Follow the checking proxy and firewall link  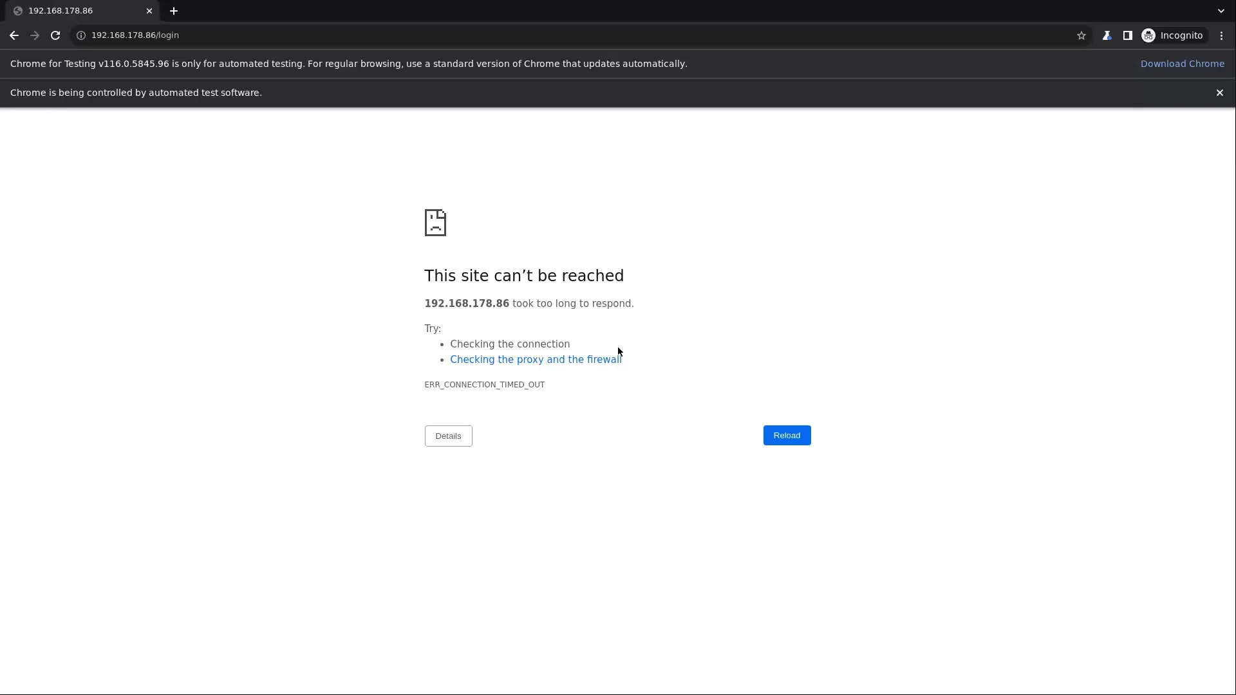[x=535, y=360]
